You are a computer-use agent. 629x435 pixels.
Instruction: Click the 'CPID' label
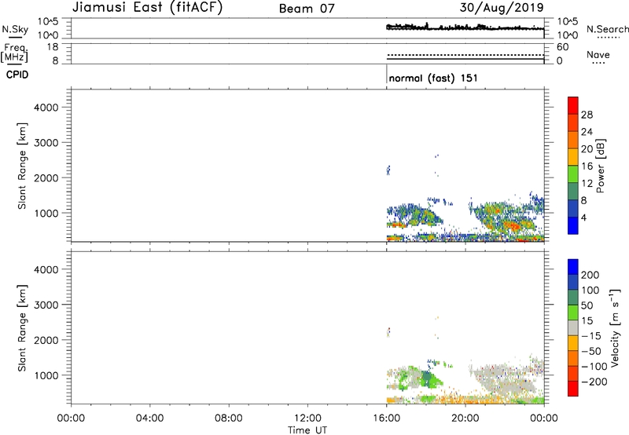pyautogui.click(x=17, y=75)
